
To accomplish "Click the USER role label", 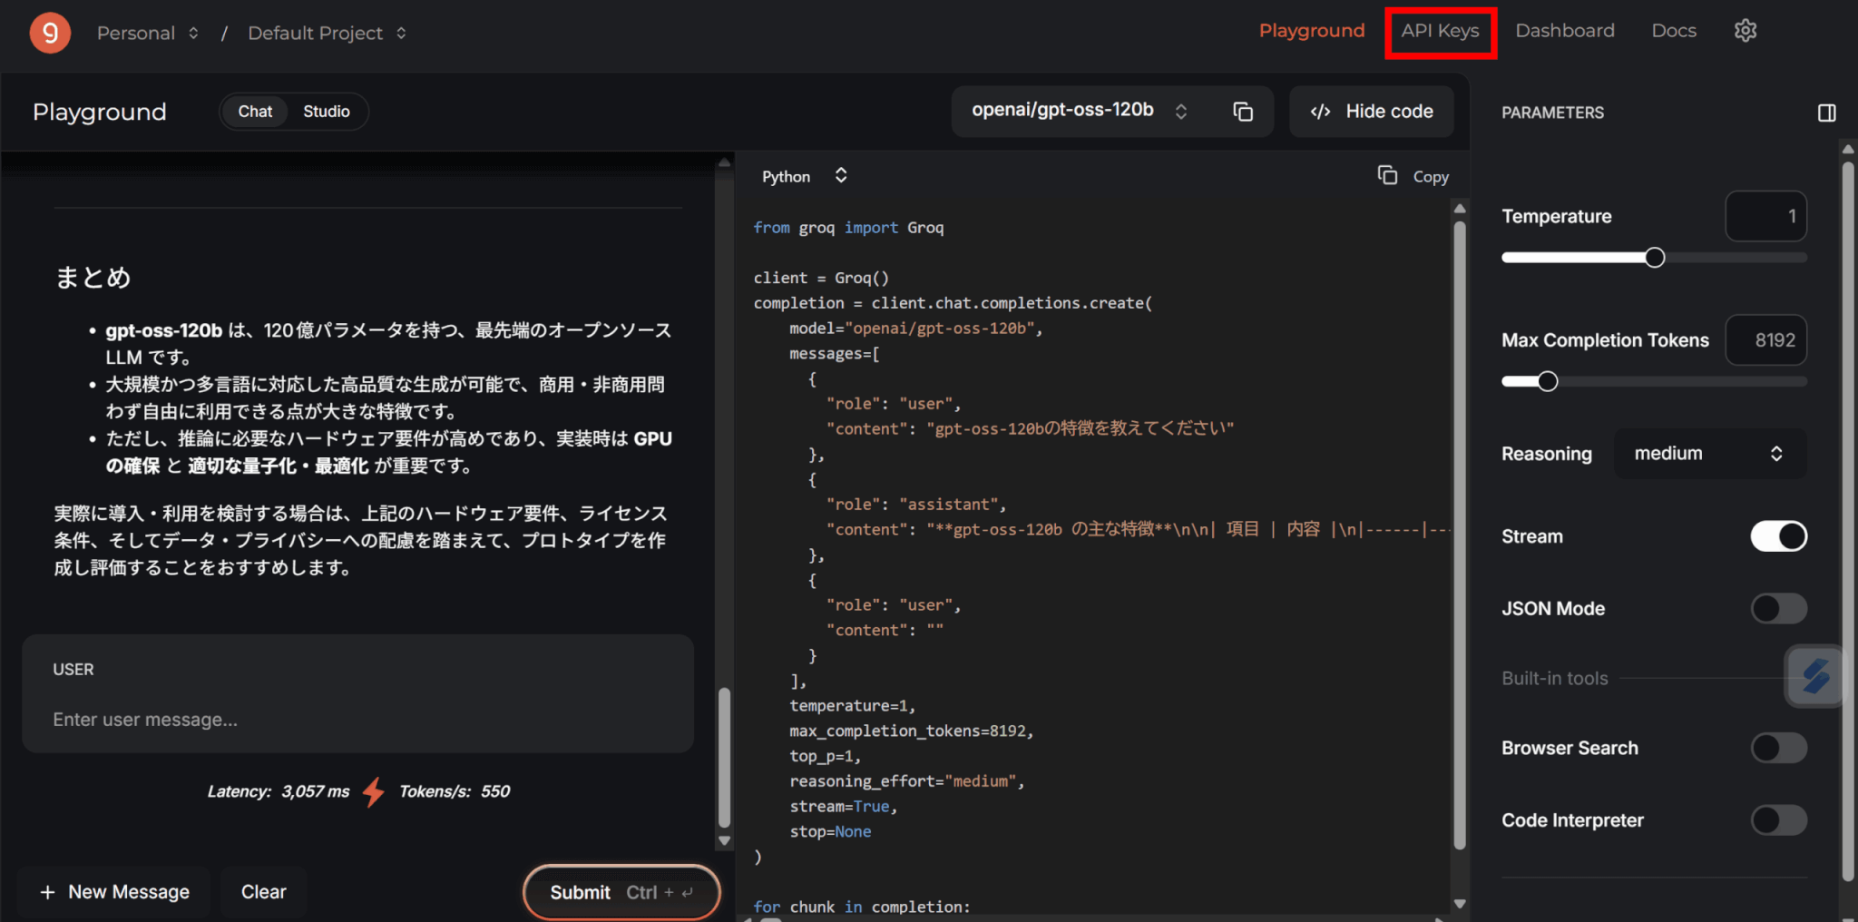I will point(73,670).
